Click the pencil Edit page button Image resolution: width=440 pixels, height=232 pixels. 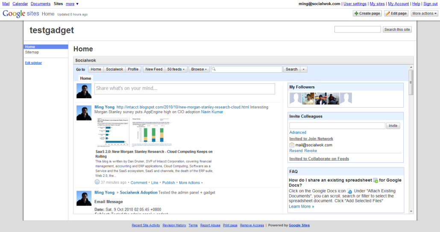coord(396,14)
